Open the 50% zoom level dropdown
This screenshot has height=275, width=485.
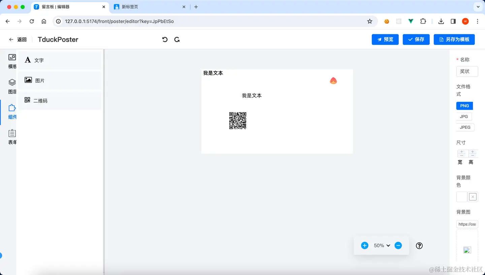click(381, 245)
